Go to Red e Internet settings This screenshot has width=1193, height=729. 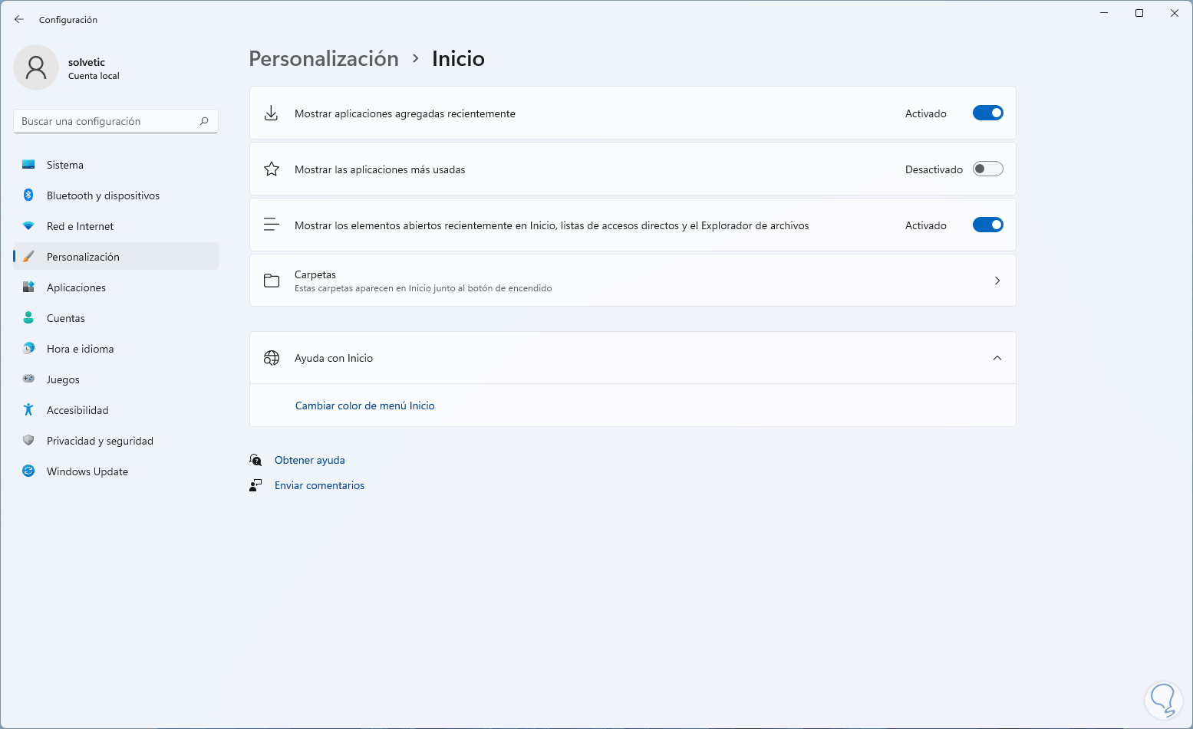[x=80, y=226]
